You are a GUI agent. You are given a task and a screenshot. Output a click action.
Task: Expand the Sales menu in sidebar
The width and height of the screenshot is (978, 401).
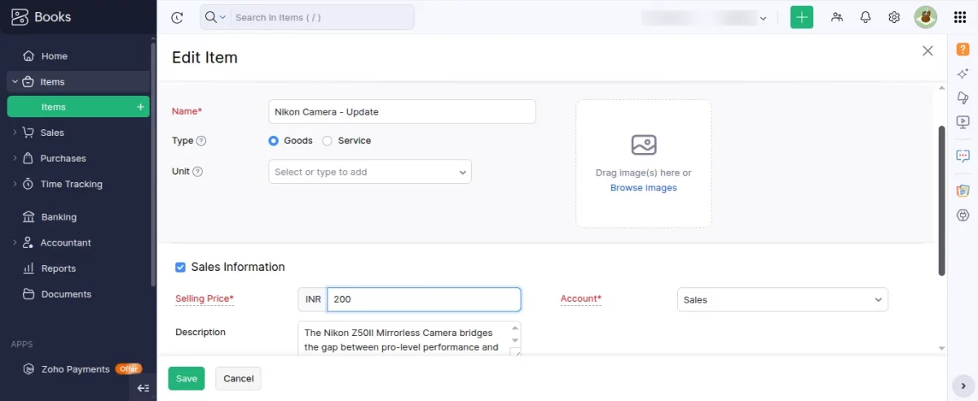click(15, 133)
